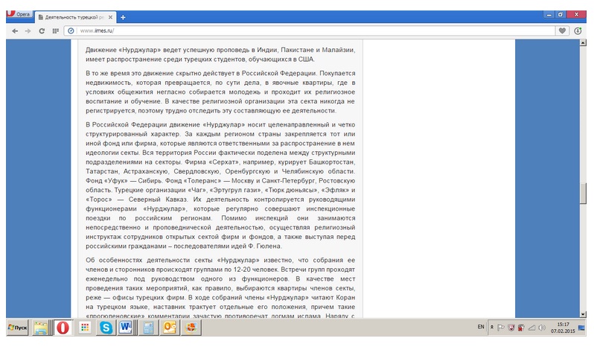
Task: Show hidden system tray icons
Action: click(x=492, y=327)
